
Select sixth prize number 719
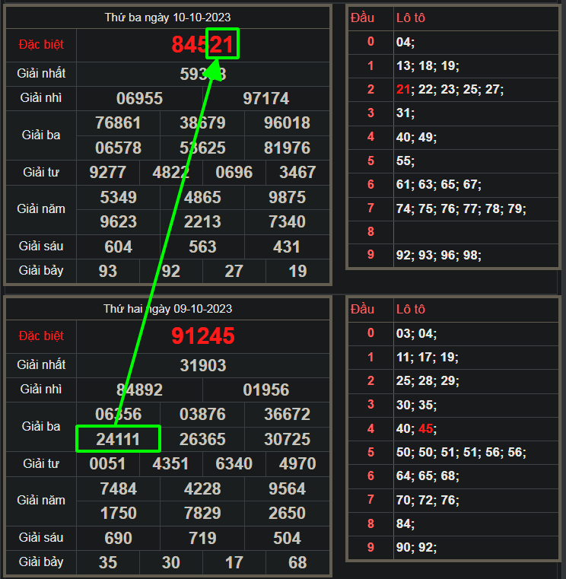point(203,538)
